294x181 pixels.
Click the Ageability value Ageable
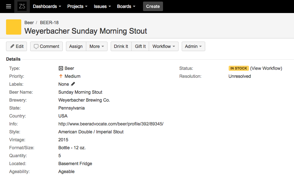pos(66,171)
